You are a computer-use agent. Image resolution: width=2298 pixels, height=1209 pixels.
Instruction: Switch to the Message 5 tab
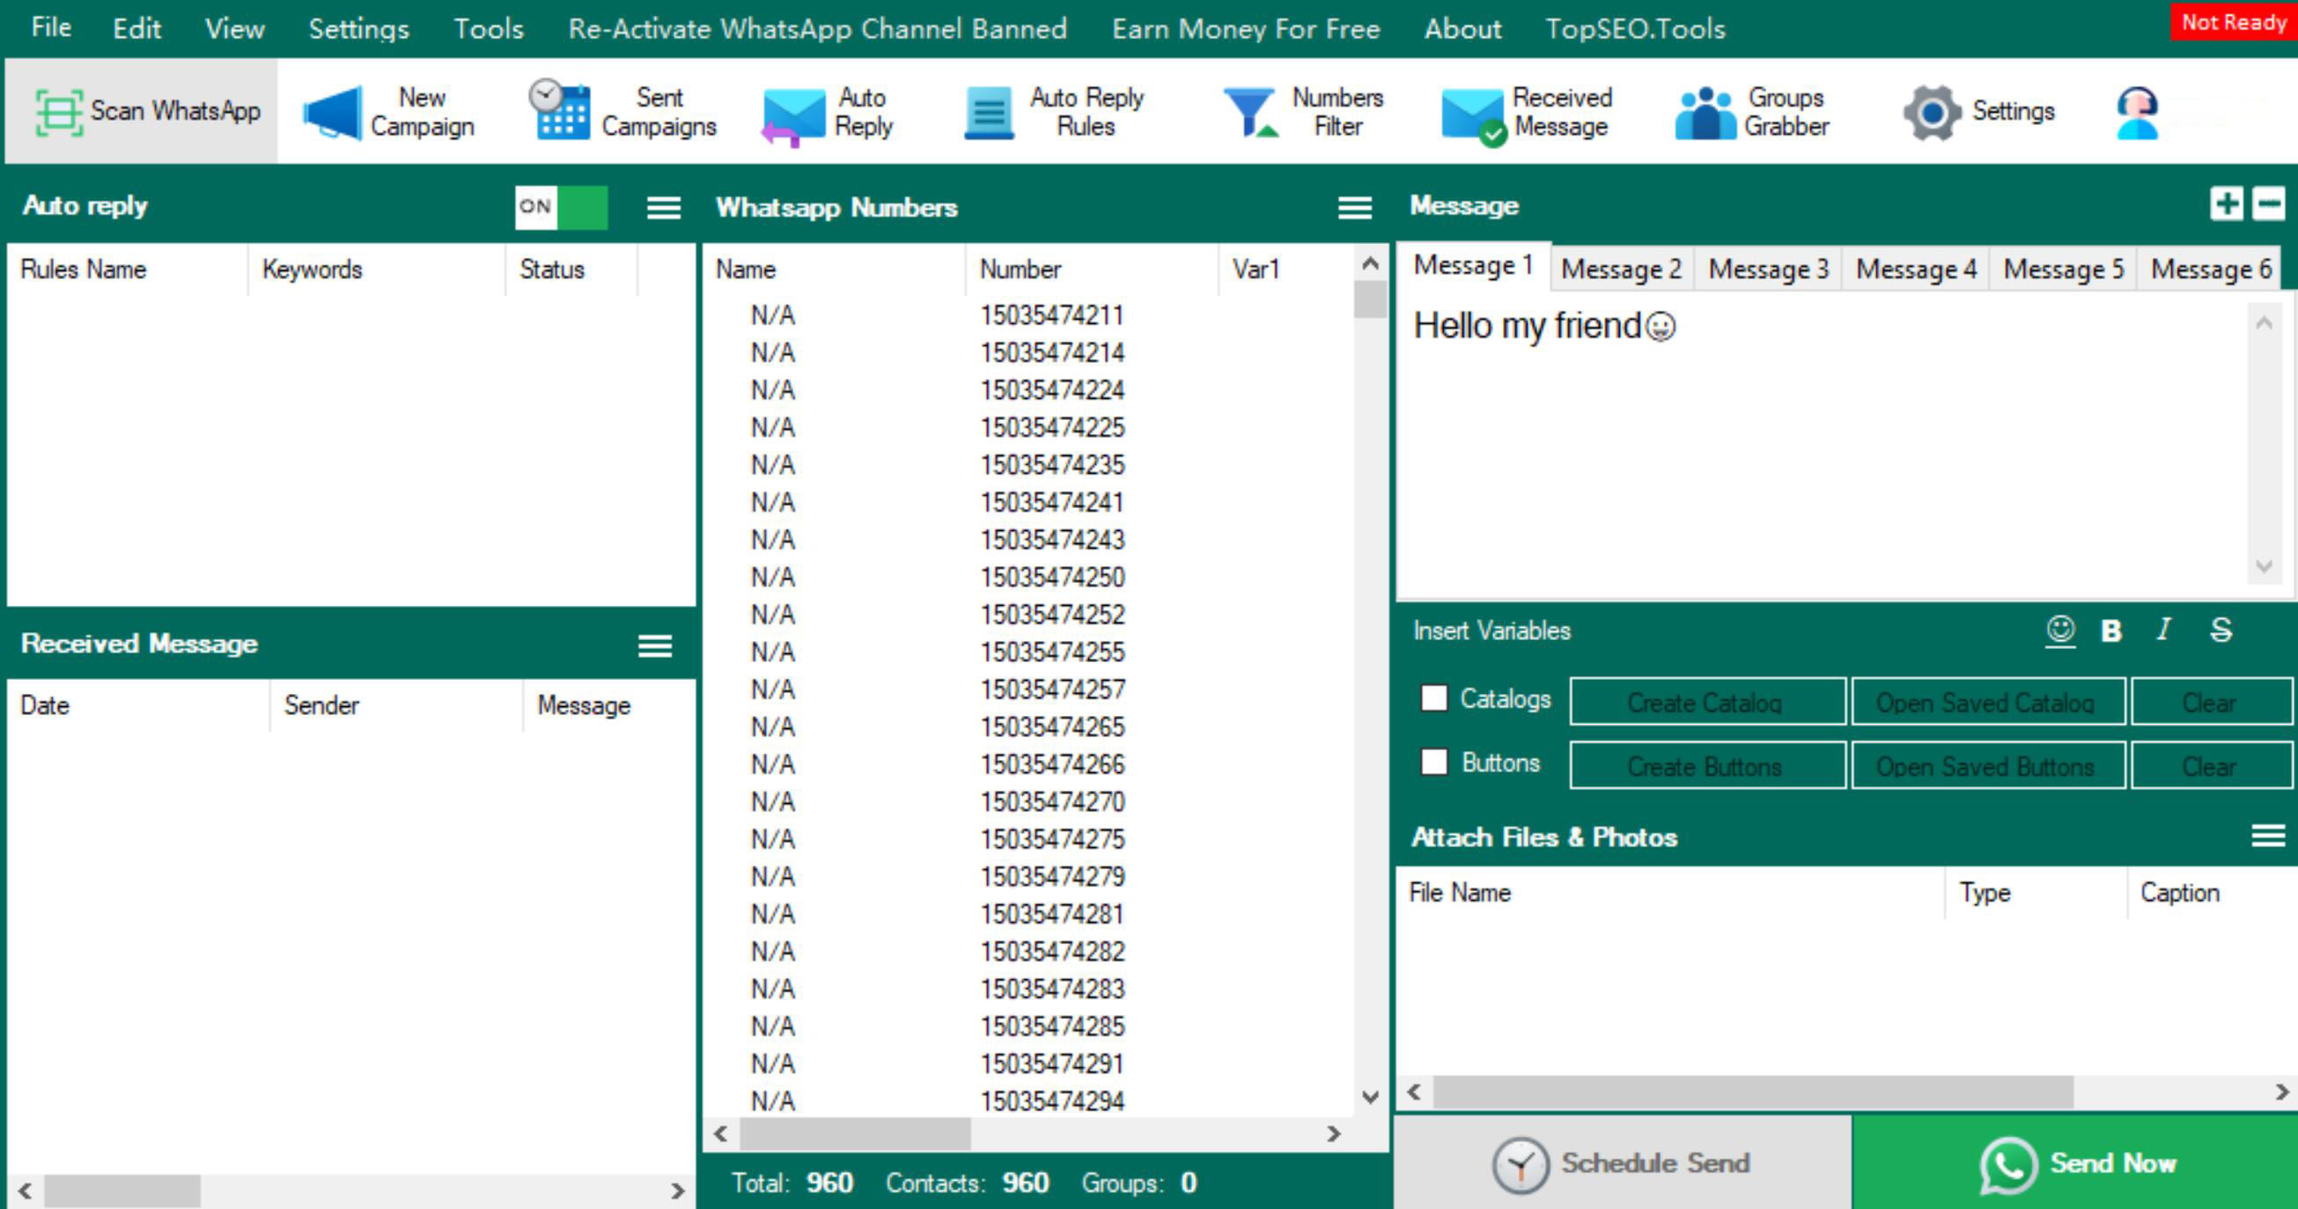tap(2064, 269)
